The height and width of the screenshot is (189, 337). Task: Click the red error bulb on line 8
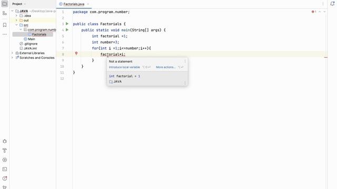pos(76,54)
